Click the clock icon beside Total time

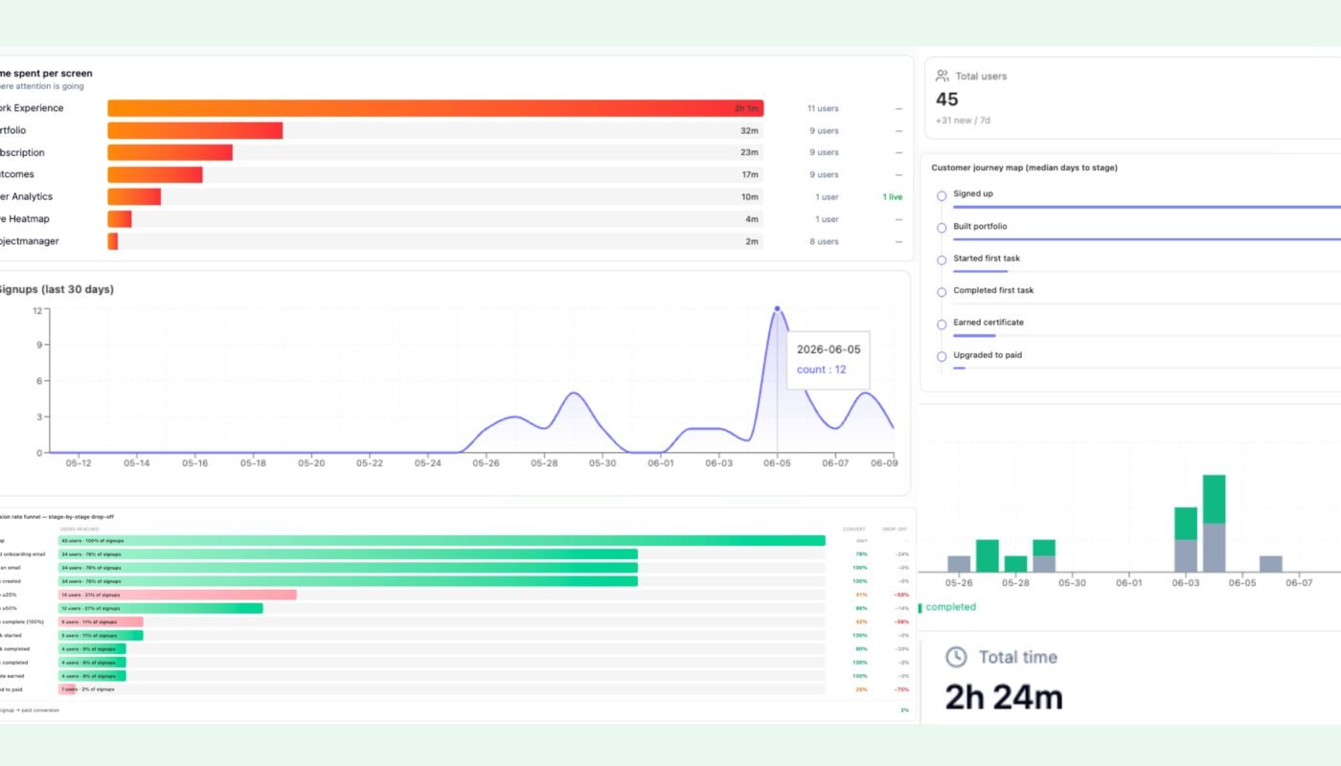[x=956, y=657]
